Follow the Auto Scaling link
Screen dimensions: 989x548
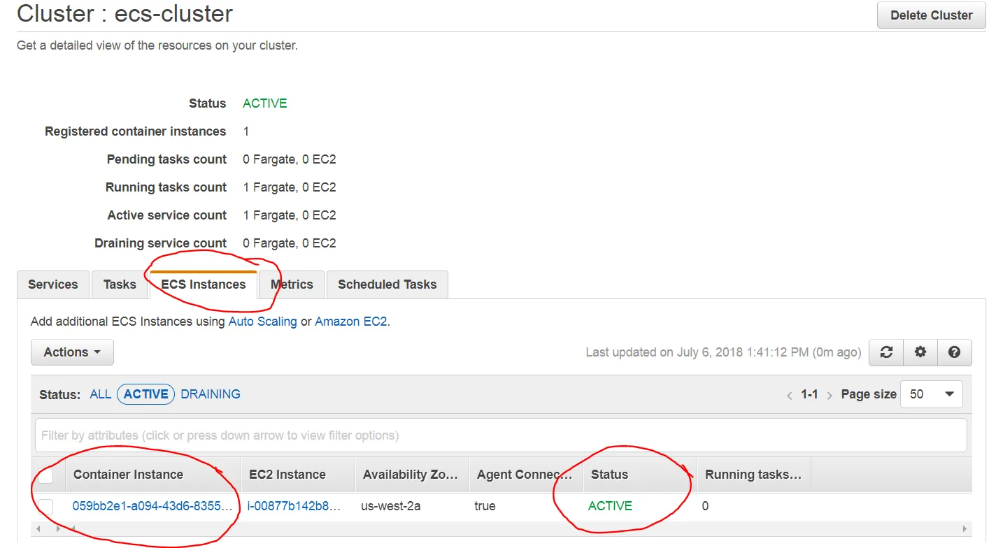click(x=263, y=322)
